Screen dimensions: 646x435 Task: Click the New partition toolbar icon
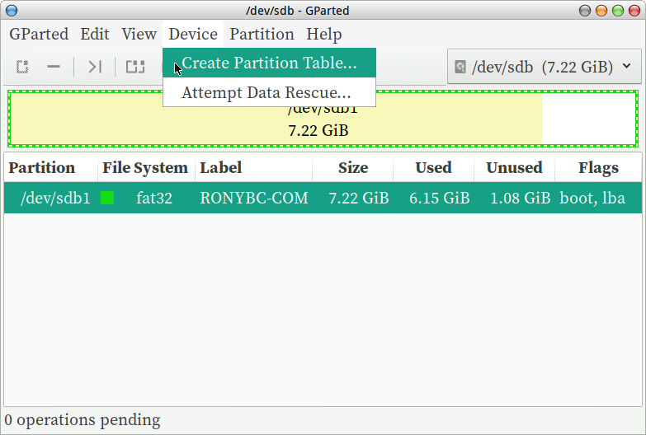click(x=23, y=67)
